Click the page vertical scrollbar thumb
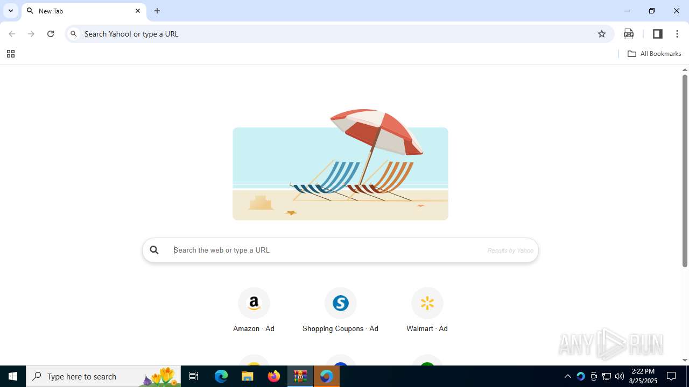This screenshot has height=387, width=689. click(x=685, y=171)
